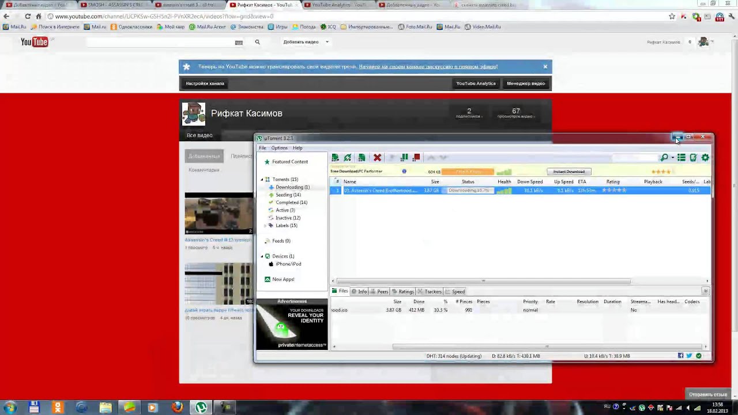Screen dimensions: 738x415
Task: Stop the torrent using the red stop icon
Action: [417, 157]
